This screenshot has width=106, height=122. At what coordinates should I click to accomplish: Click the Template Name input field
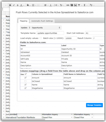[x=50, y=33]
